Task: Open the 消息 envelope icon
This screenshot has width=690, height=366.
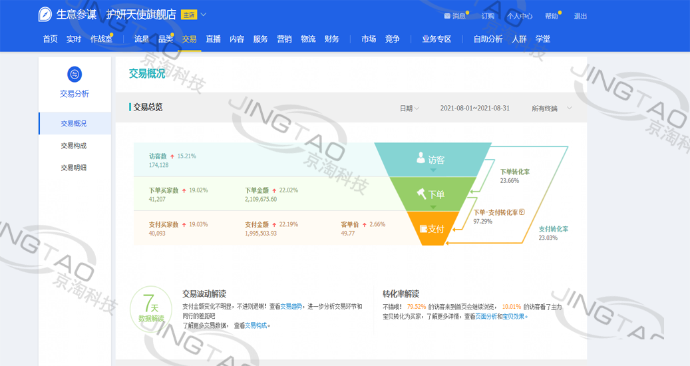Action: coord(447,16)
